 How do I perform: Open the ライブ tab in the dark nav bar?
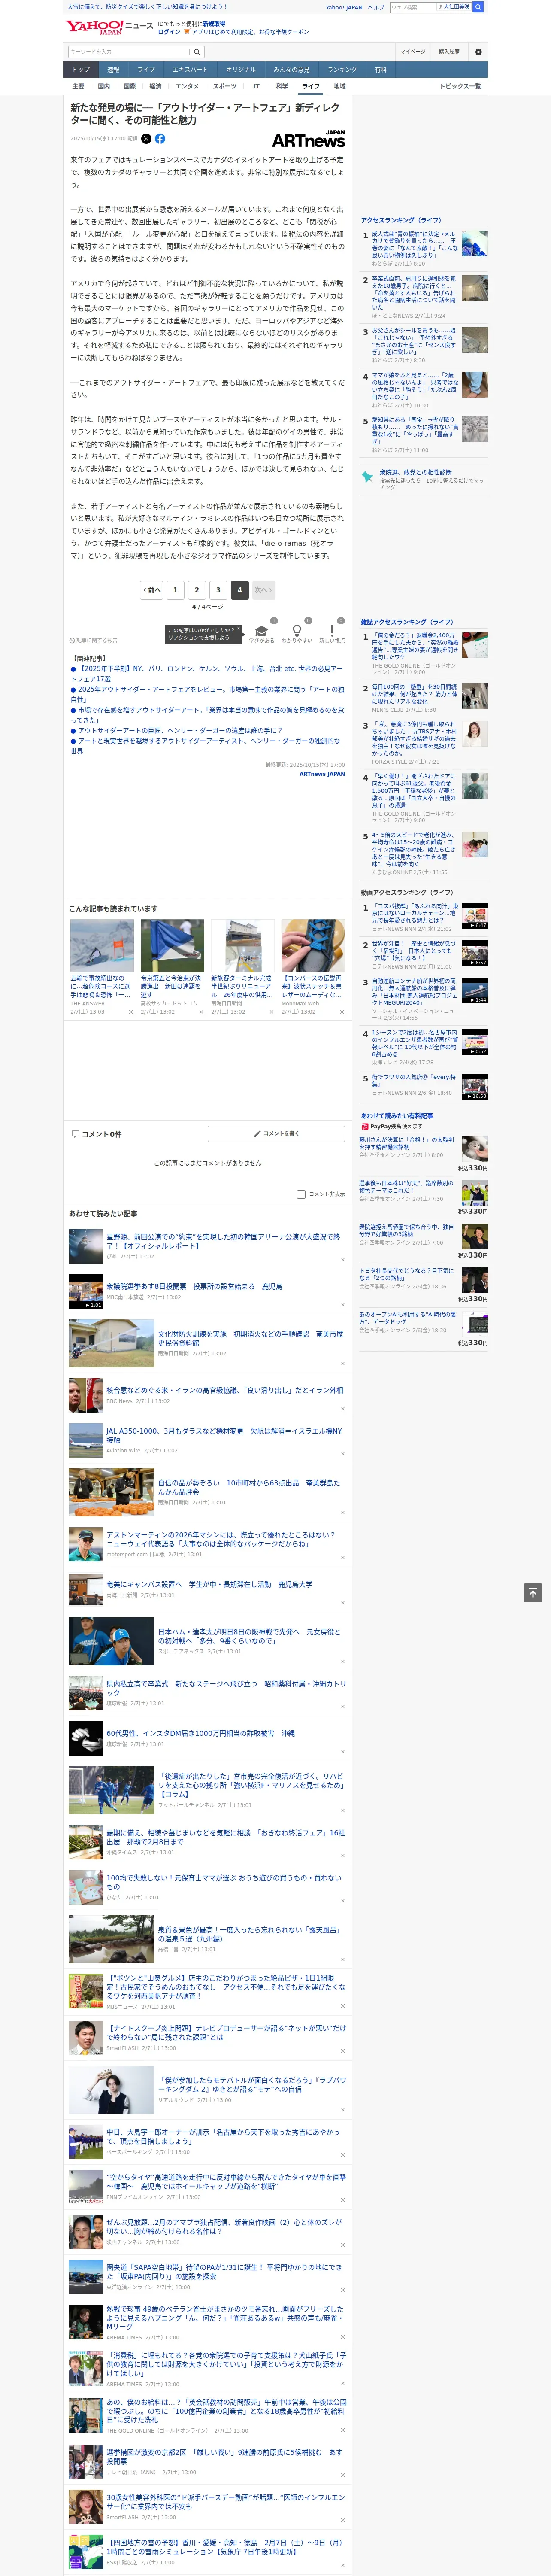(x=146, y=70)
